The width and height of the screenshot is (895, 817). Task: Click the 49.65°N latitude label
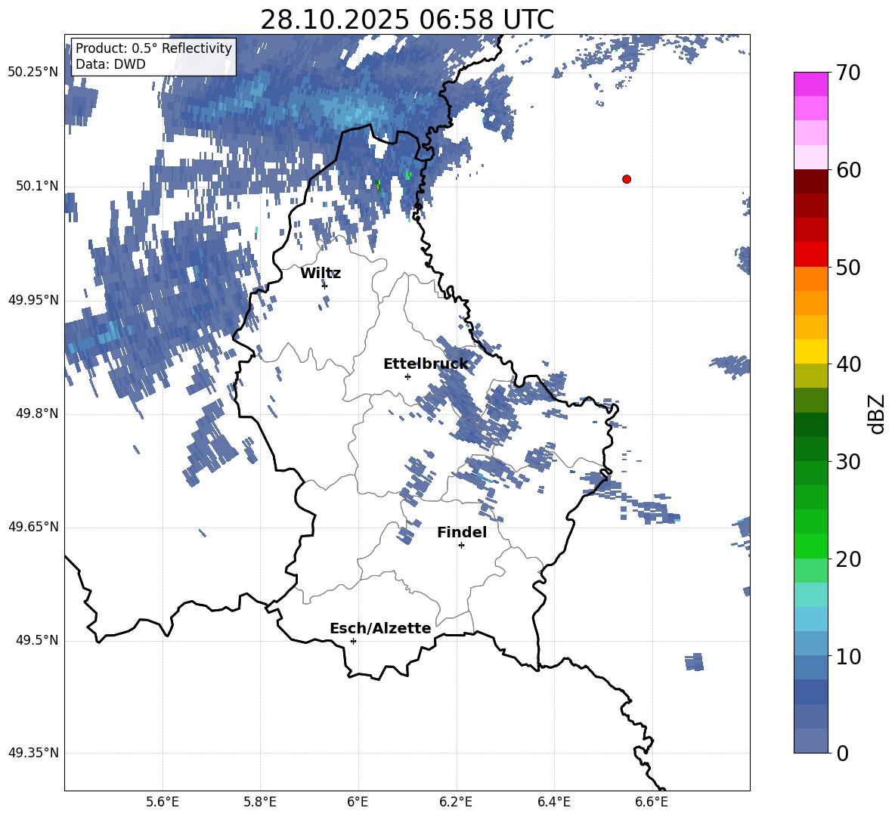click(33, 526)
